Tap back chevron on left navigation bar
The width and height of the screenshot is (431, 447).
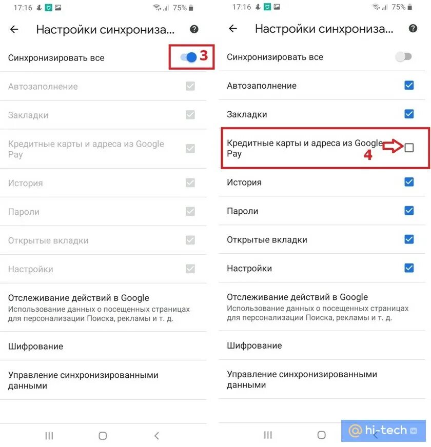click(156, 436)
